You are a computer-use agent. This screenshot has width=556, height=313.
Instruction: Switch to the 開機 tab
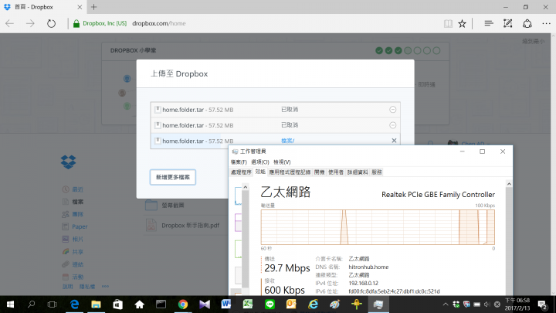pyautogui.click(x=319, y=172)
